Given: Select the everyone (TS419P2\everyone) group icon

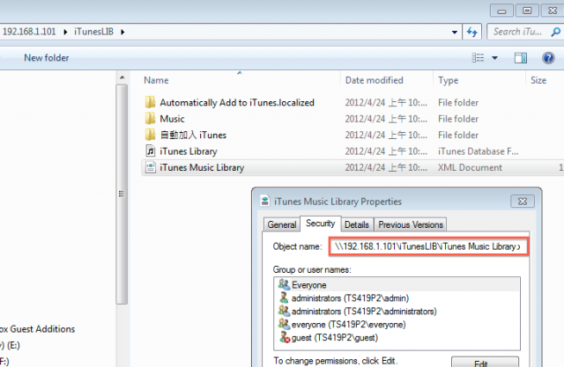Looking at the screenshot, I should click(x=284, y=324).
